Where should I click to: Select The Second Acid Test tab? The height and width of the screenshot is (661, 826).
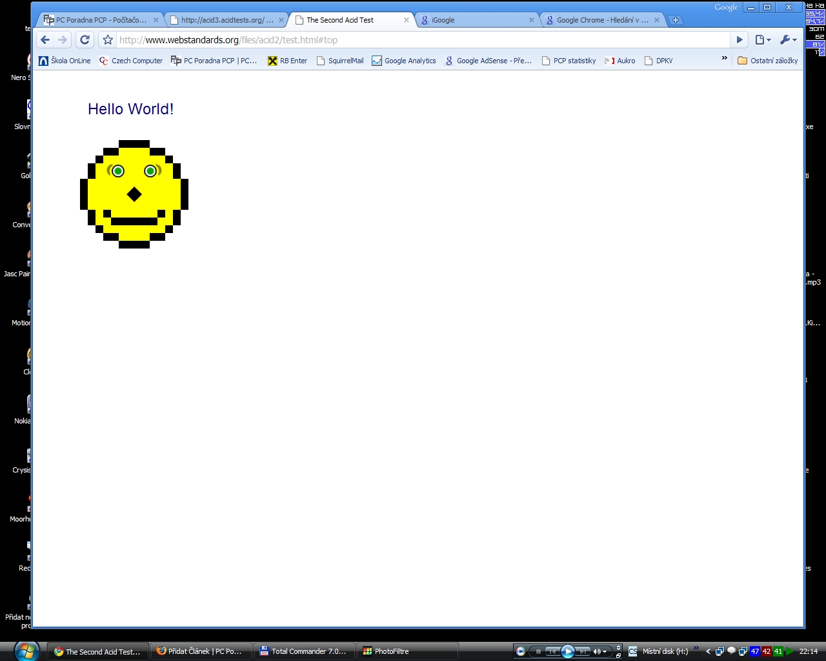[x=352, y=20]
